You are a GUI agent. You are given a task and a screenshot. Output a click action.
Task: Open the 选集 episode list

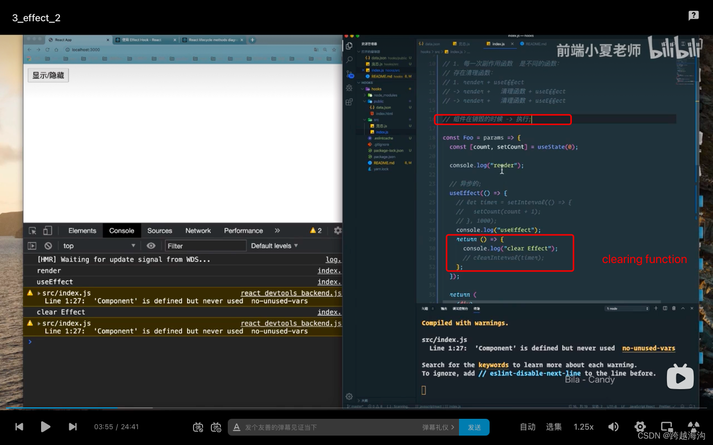(x=554, y=427)
